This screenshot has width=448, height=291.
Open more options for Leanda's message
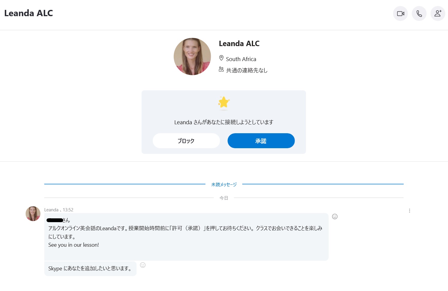pos(409,211)
